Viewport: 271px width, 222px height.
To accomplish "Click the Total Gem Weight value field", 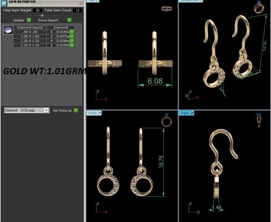I will pyautogui.click(x=37, y=10).
